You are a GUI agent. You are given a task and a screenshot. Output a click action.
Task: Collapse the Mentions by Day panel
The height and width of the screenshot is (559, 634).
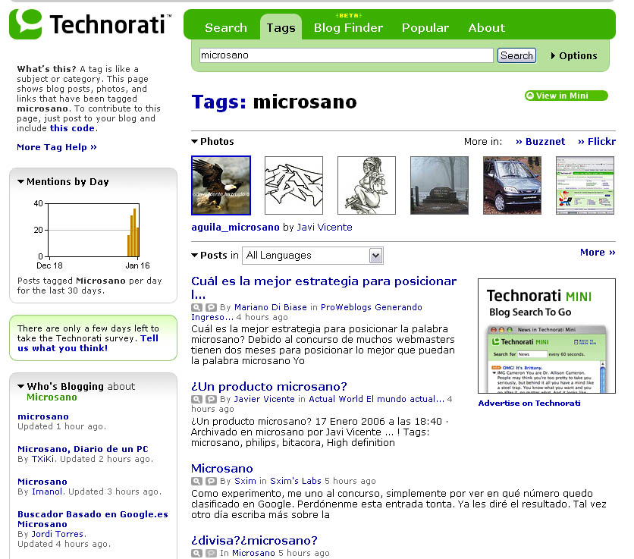[20, 181]
